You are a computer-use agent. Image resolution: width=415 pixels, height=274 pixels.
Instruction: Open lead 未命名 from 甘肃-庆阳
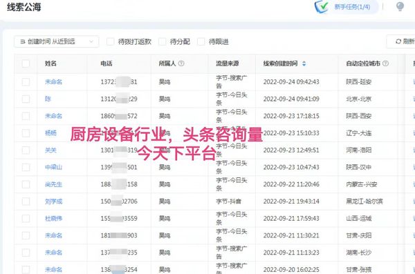[53, 235]
